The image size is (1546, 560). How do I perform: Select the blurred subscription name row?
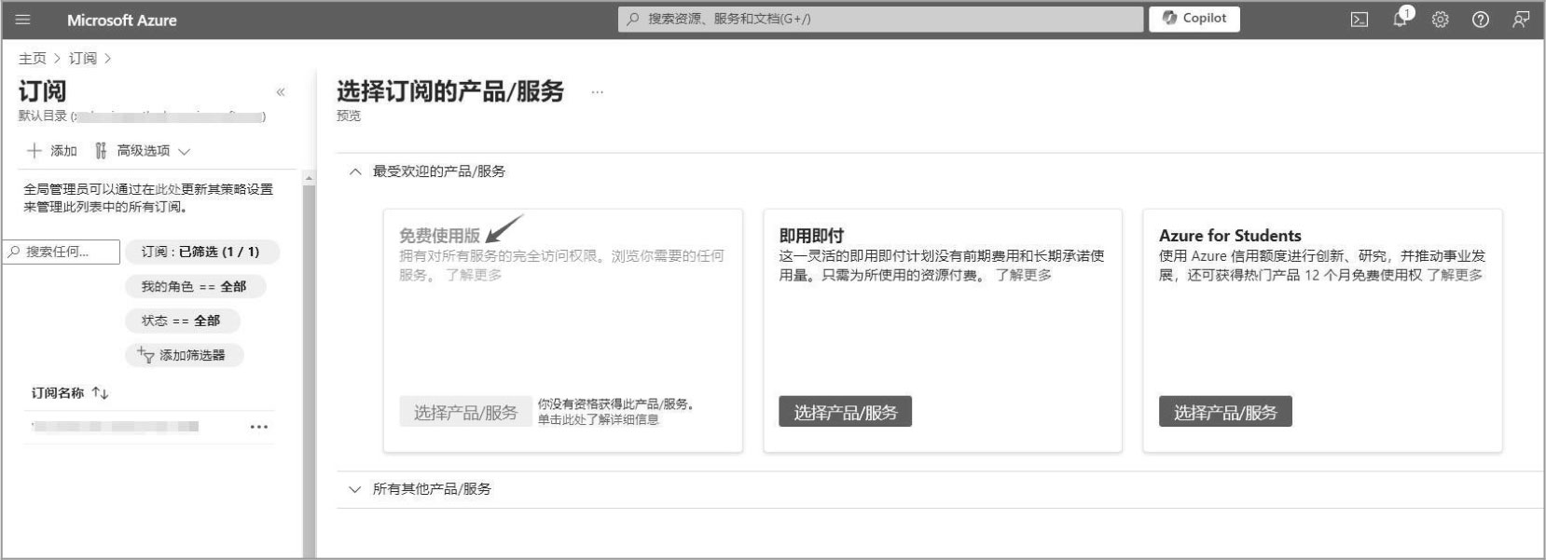pyautogui.click(x=116, y=427)
